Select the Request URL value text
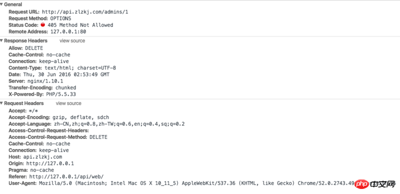The image size is (400, 194). [x=85, y=11]
